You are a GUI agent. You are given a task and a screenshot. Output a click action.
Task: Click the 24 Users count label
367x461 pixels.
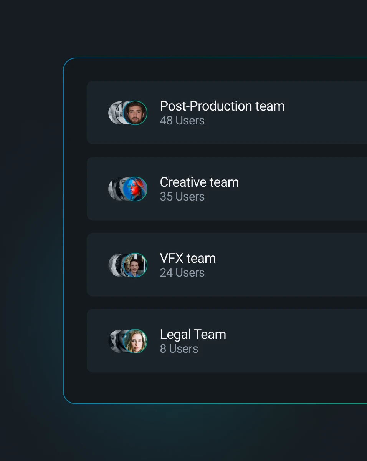point(182,273)
